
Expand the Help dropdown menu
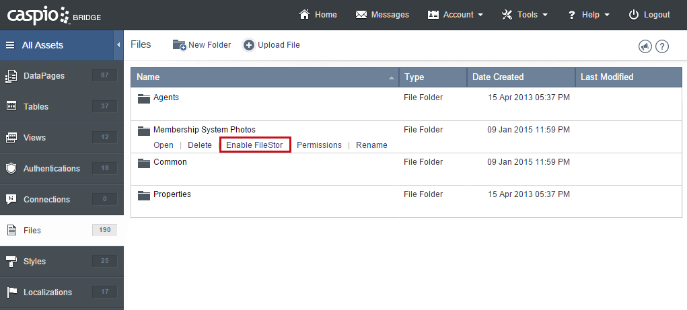tap(589, 15)
